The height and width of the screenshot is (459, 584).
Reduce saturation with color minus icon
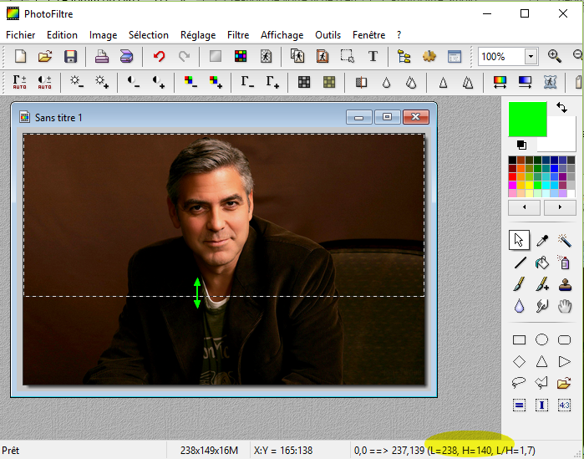tap(190, 82)
